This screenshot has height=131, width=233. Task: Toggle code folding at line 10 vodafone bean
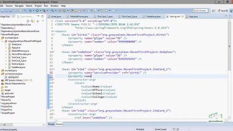pyautogui.click(x=54, y=52)
